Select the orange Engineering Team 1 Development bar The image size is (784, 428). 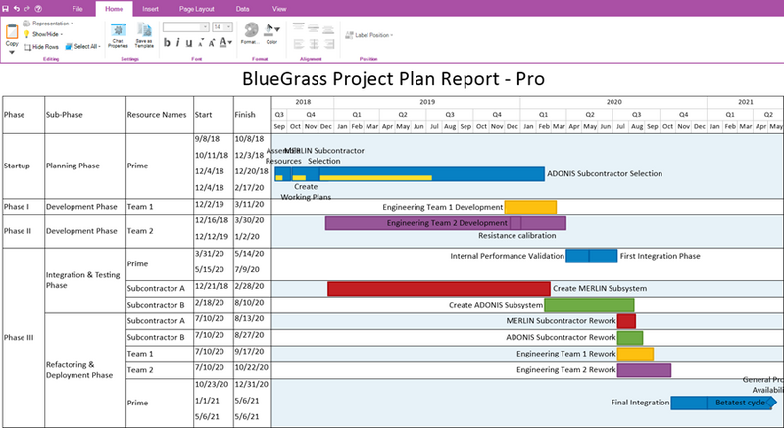coord(530,207)
